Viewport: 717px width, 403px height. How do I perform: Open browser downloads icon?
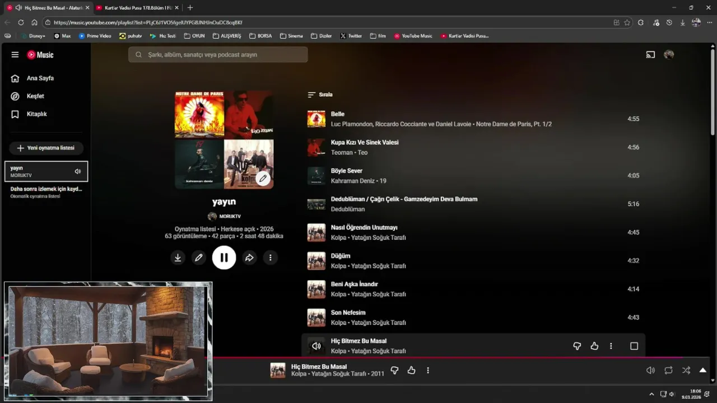682,22
